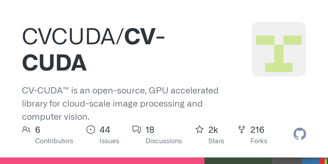328x164 pixels.
Task: Select the Stars label
Action: (x=216, y=141)
